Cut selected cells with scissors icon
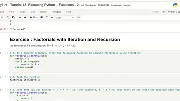180x101 pixels. 2,17
